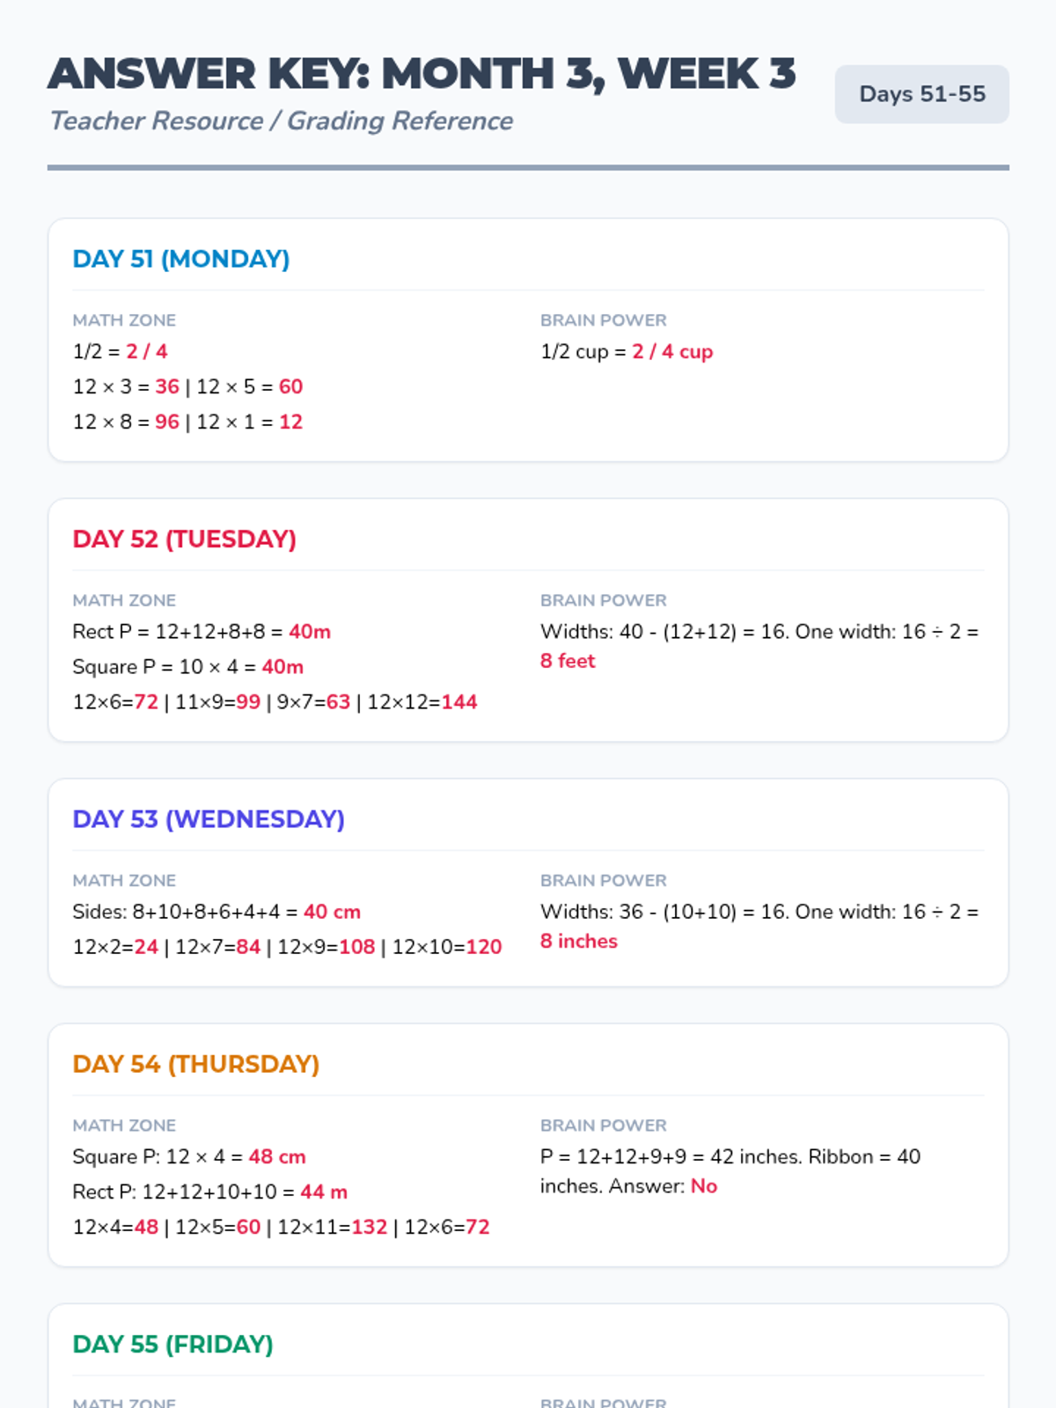Click the 40 cm sides answer
Viewport: 1056px width, 1408px height.
pyautogui.click(x=332, y=912)
